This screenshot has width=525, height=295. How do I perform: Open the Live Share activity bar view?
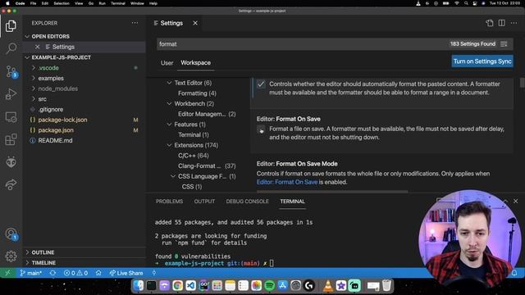click(x=11, y=184)
